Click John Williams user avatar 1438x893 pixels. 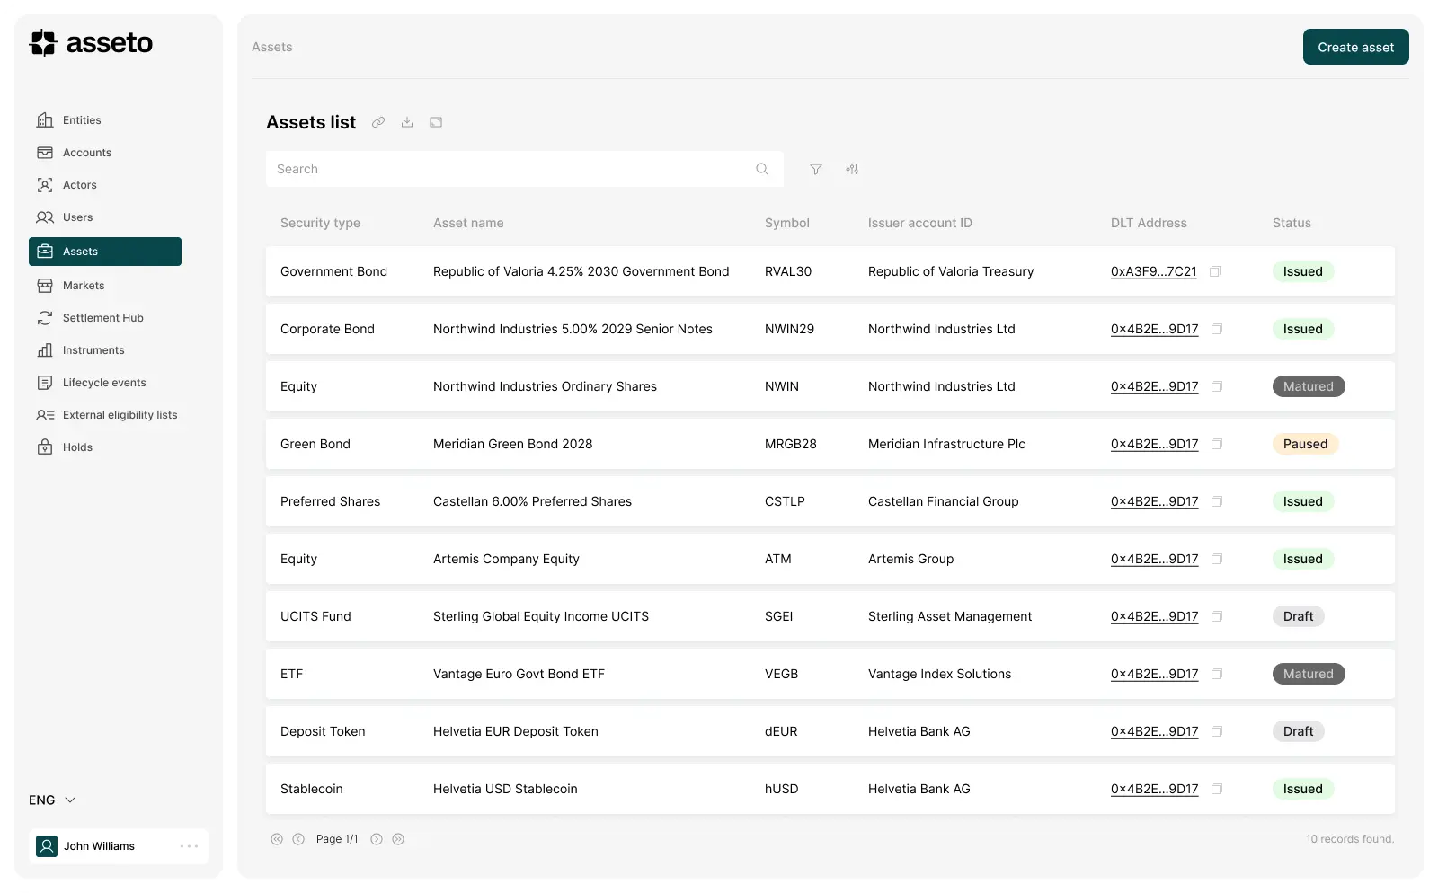click(x=47, y=846)
